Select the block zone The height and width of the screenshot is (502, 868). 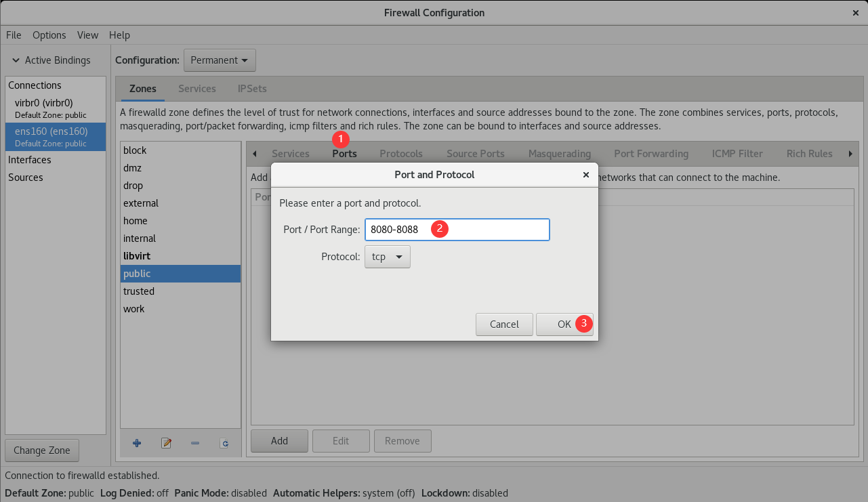tap(180, 150)
